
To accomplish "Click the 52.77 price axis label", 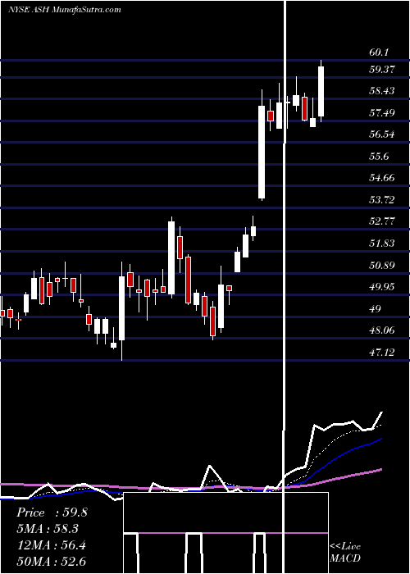I will pos(382,221).
